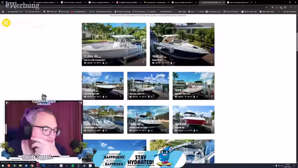Open the Windows Start menu
The height and width of the screenshot is (168, 298).
click(x=3, y=166)
